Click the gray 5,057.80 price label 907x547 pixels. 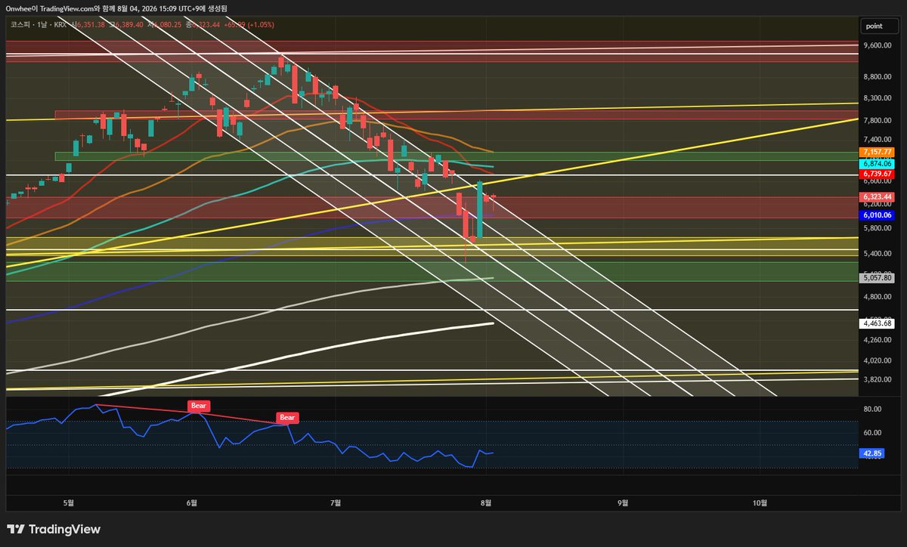(878, 278)
